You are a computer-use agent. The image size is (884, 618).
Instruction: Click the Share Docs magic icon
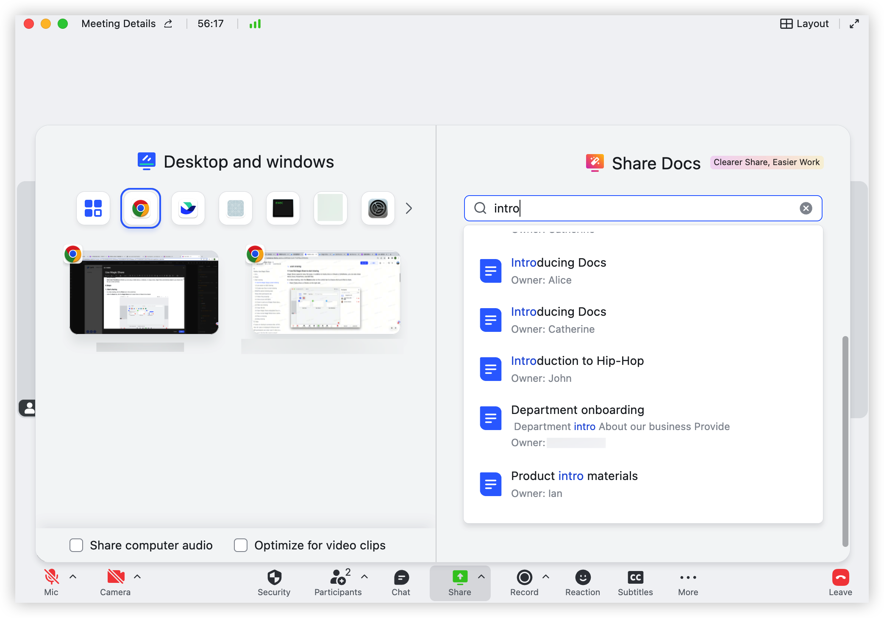click(x=595, y=163)
